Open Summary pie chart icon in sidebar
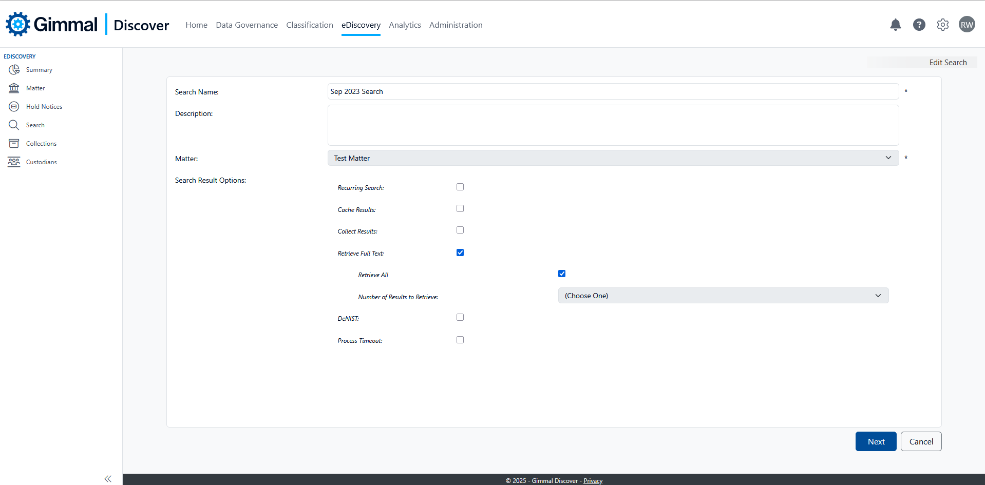Image resolution: width=985 pixels, height=485 pixels. click(x=14, y=70)
